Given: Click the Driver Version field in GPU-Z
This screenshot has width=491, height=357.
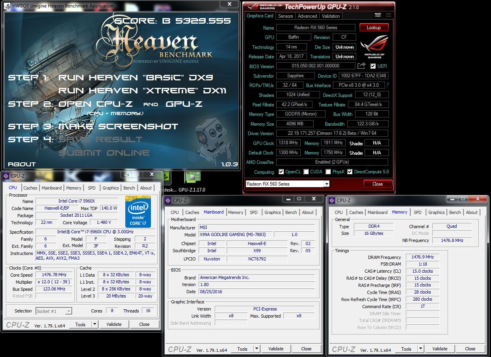Looking at the screenshot, I should tap(332, 134).
